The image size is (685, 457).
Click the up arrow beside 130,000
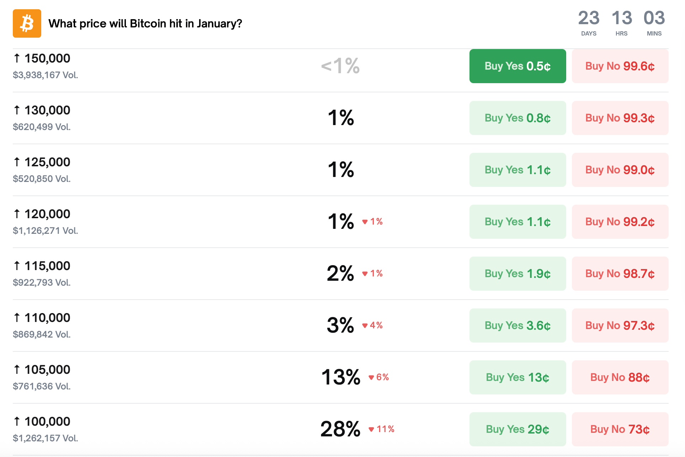click(x=17, y=110)
